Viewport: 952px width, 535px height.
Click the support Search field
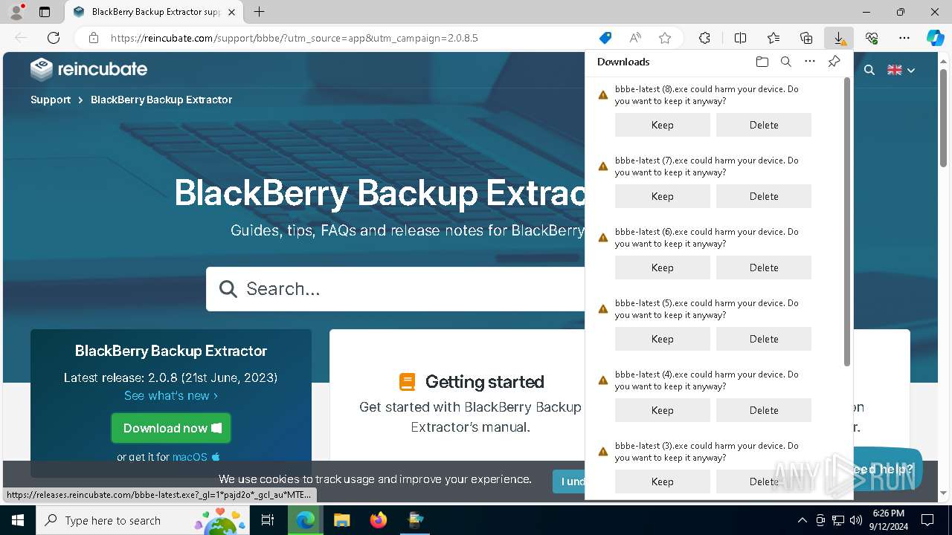[x=396, y=289]
